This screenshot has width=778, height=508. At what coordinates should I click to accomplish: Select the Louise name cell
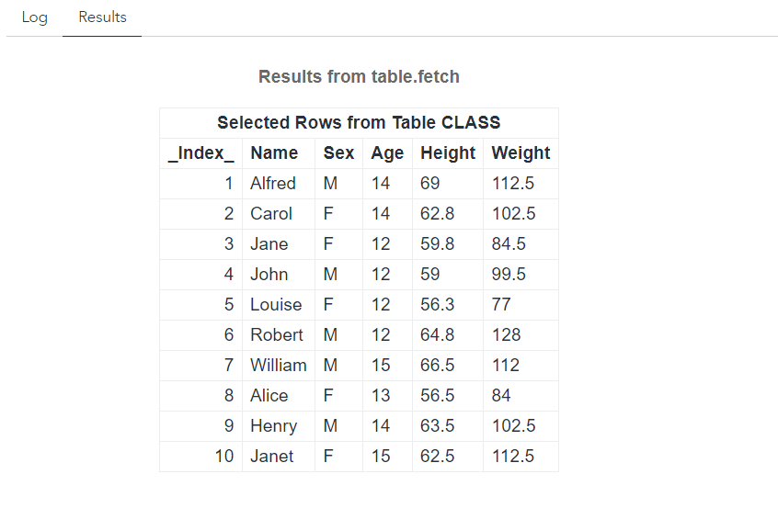coord(276,305)
